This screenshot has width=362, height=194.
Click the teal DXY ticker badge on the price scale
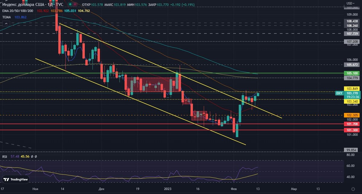pos(339,94)
